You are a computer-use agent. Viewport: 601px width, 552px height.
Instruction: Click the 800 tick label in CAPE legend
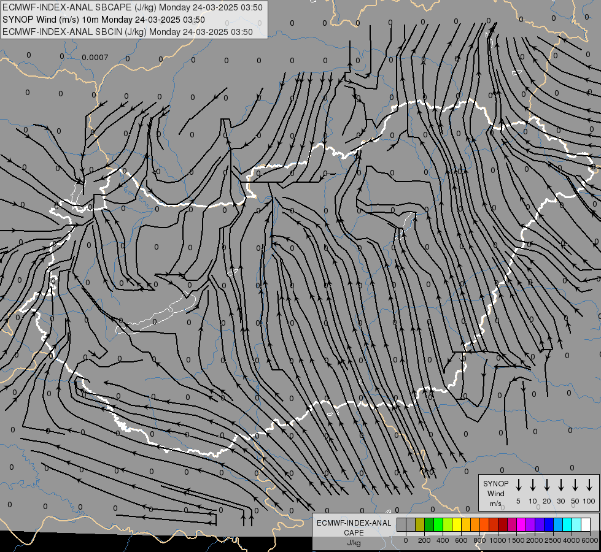[x=479, y=540]
